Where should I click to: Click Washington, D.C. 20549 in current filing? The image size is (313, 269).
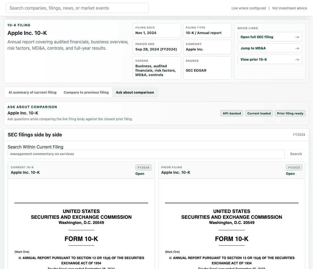click(81, 223)
